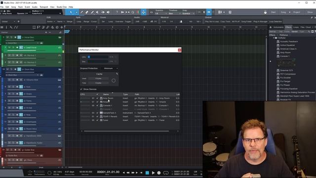
Task: Switch to the Loops browser tab
Action: point(296,27)
